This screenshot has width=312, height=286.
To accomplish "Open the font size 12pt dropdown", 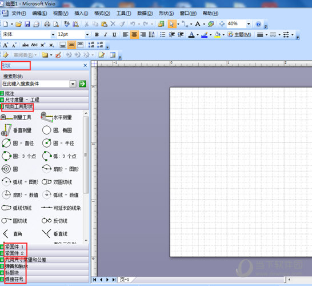I will point(87,35).
